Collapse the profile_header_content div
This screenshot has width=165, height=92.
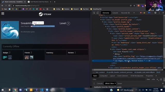click(108, 29)
